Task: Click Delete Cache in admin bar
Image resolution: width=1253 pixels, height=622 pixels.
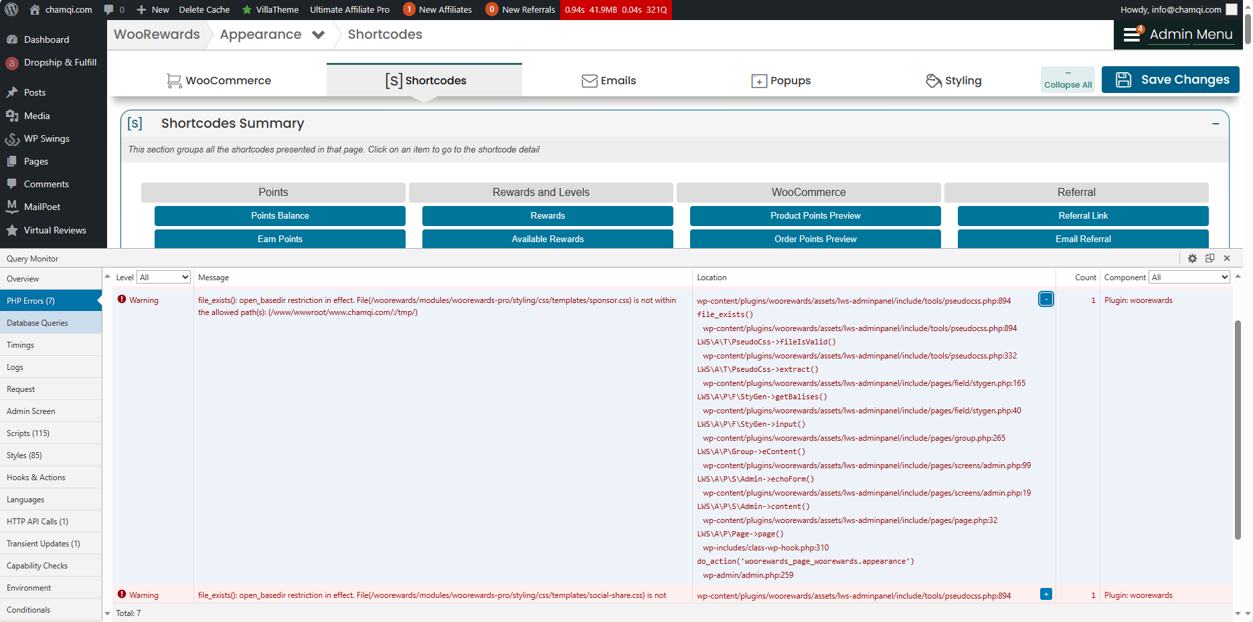Action: click(204, 9)
